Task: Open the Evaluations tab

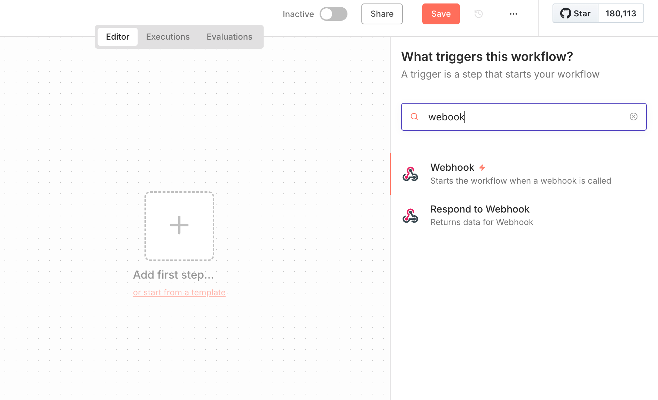Action: pyautogui.click(x=229, y=37)
